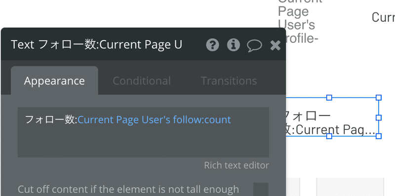Switch to the Transitions tab
Image resolution: width=395 pixels, height=196 pixels.
[x=229, y=81]
